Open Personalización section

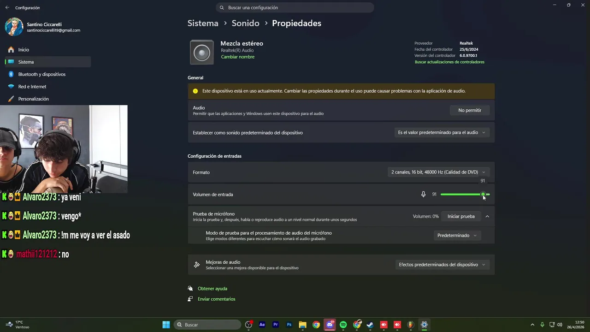click(x=47, y=99)
